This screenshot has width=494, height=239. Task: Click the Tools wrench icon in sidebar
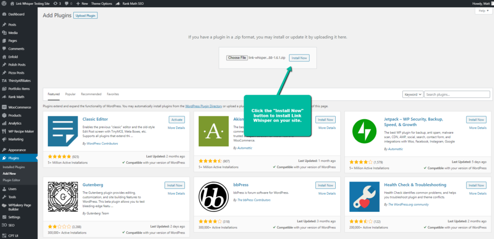tap(4, 197)
